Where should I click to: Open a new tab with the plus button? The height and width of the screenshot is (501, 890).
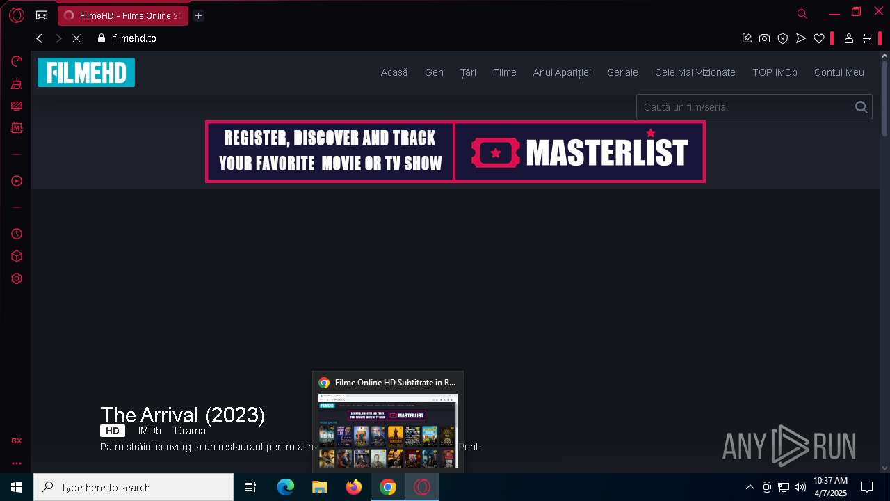point(198,15)
